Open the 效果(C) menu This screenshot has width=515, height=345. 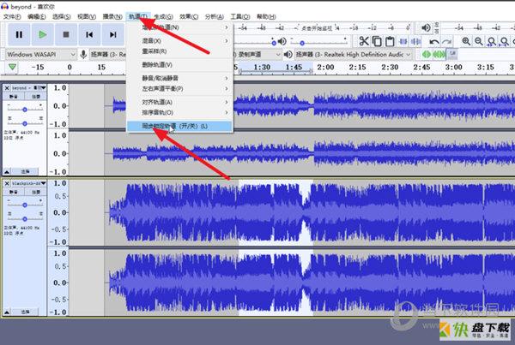[x=189, y=16]
